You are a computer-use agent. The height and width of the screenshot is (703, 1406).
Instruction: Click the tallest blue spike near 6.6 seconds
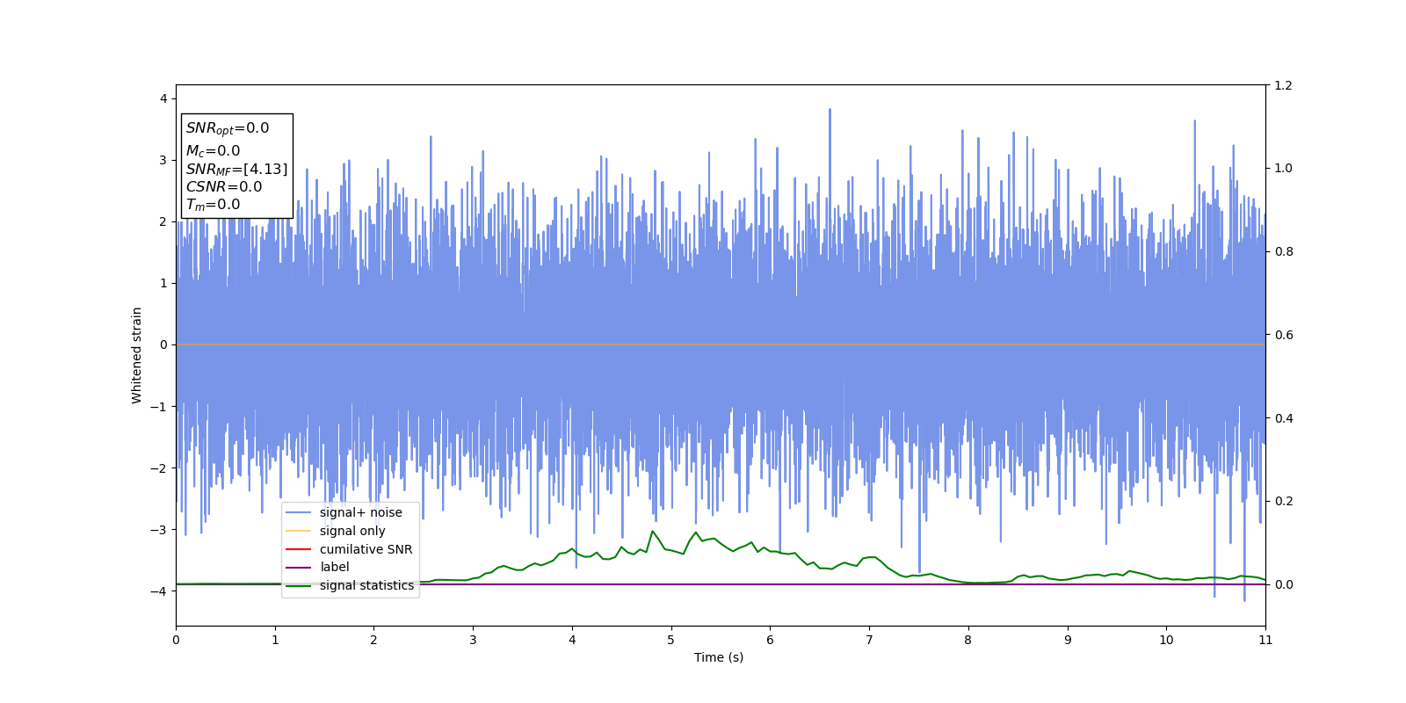coord(830,111)
